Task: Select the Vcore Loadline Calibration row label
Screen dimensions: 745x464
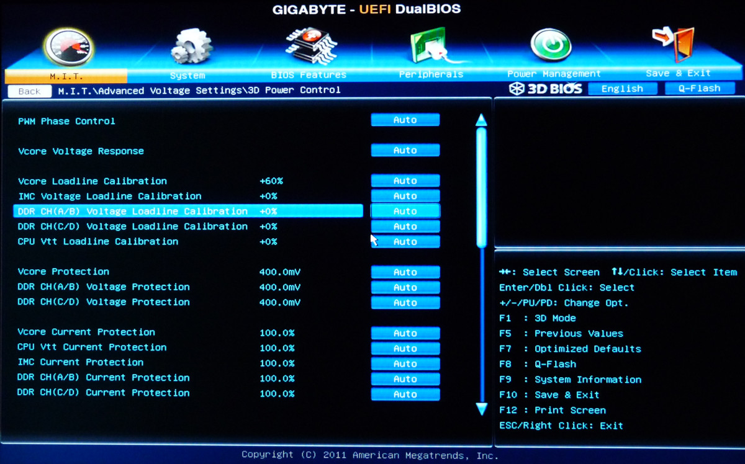Action: click(x=92, y=181)
